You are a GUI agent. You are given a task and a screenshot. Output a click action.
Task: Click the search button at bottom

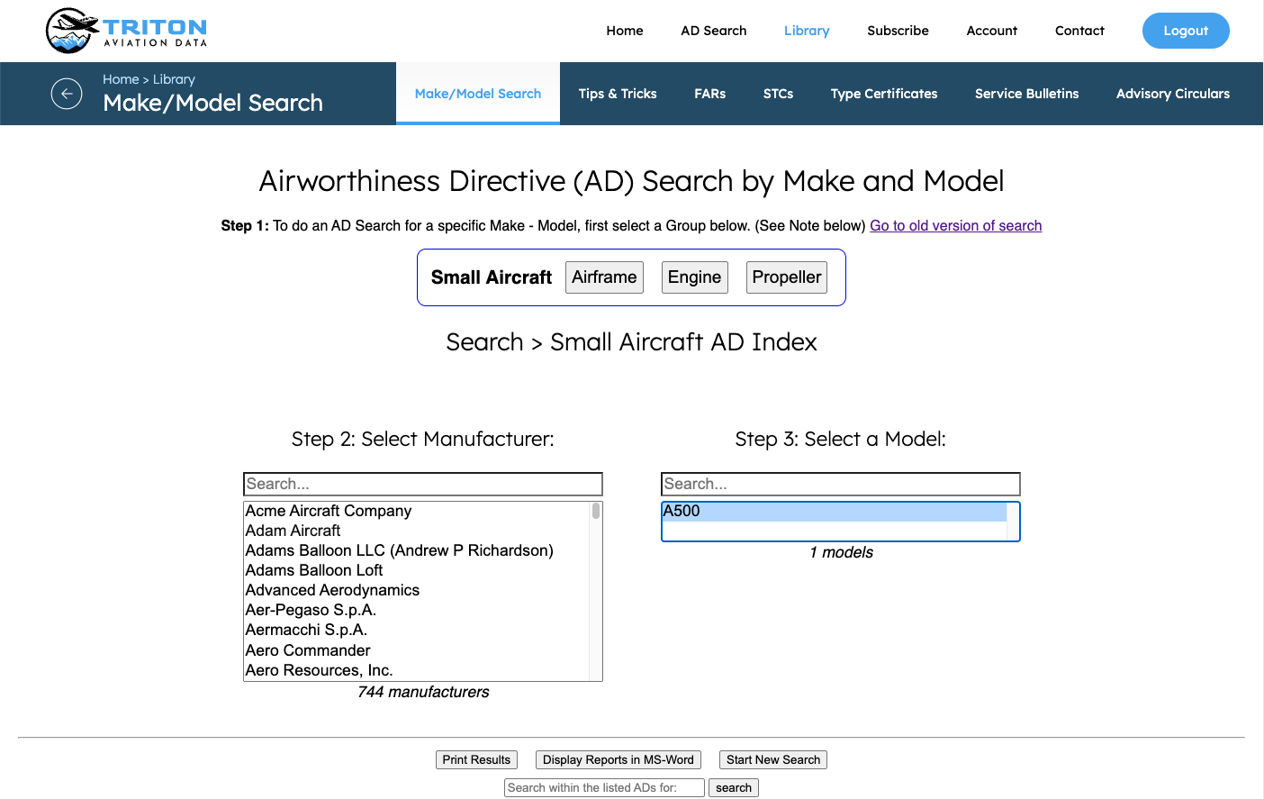point(734,787)
